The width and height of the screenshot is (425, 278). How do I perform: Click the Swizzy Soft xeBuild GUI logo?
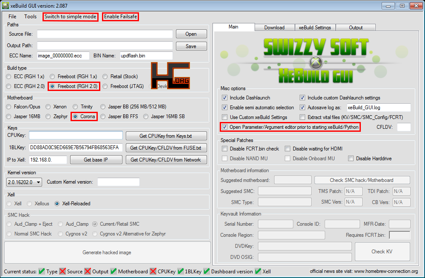316,60
